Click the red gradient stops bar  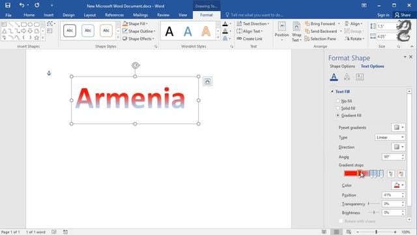pos(364,174)
